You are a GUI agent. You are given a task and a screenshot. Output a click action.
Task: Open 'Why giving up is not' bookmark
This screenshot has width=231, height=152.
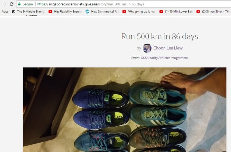142,12
